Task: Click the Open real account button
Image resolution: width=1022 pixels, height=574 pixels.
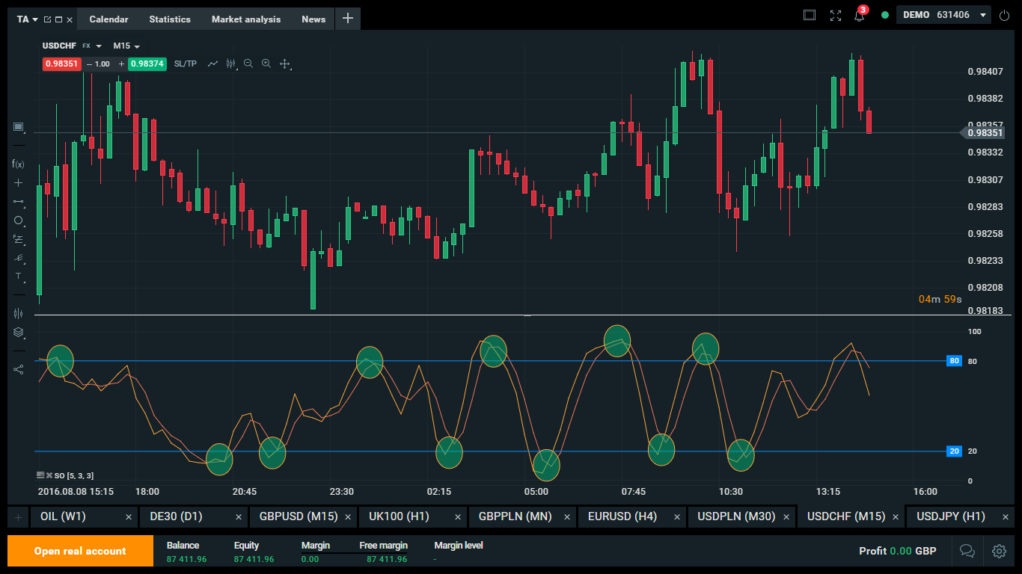Action: (80, 551)
